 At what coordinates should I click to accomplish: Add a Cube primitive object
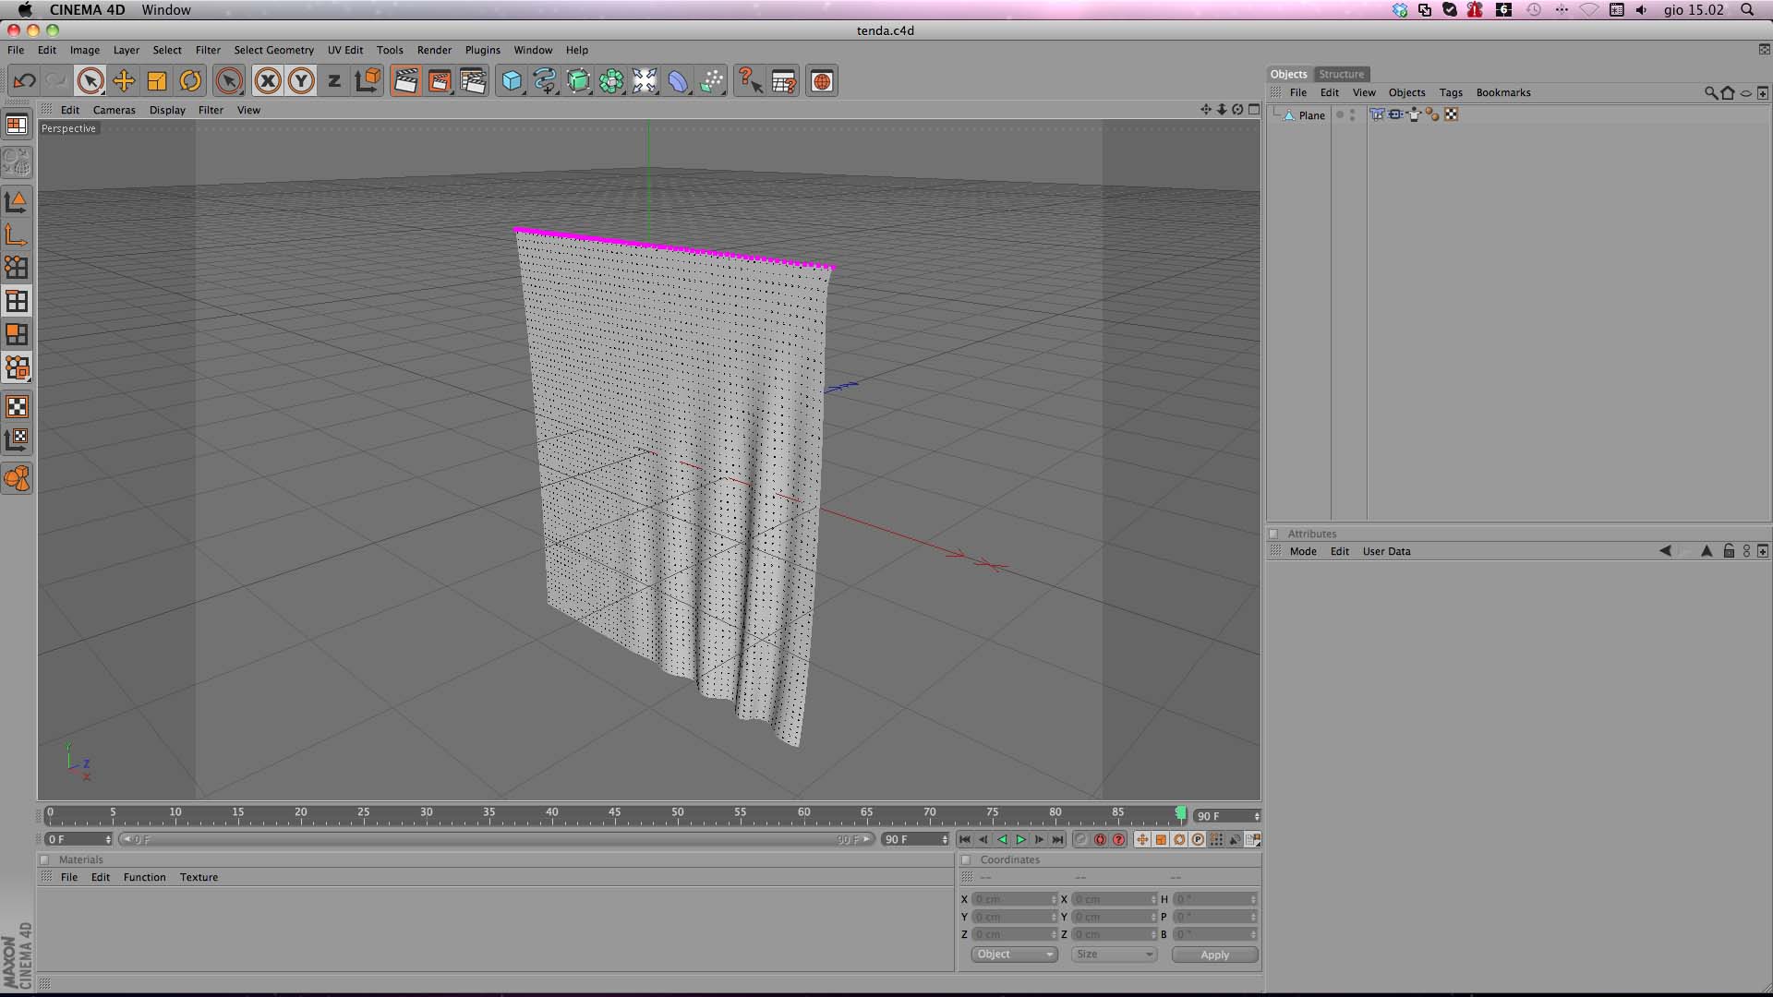coord(512,81)
